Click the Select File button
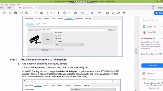The height and width of the screenshot is (91, 163). click(152, 65)
